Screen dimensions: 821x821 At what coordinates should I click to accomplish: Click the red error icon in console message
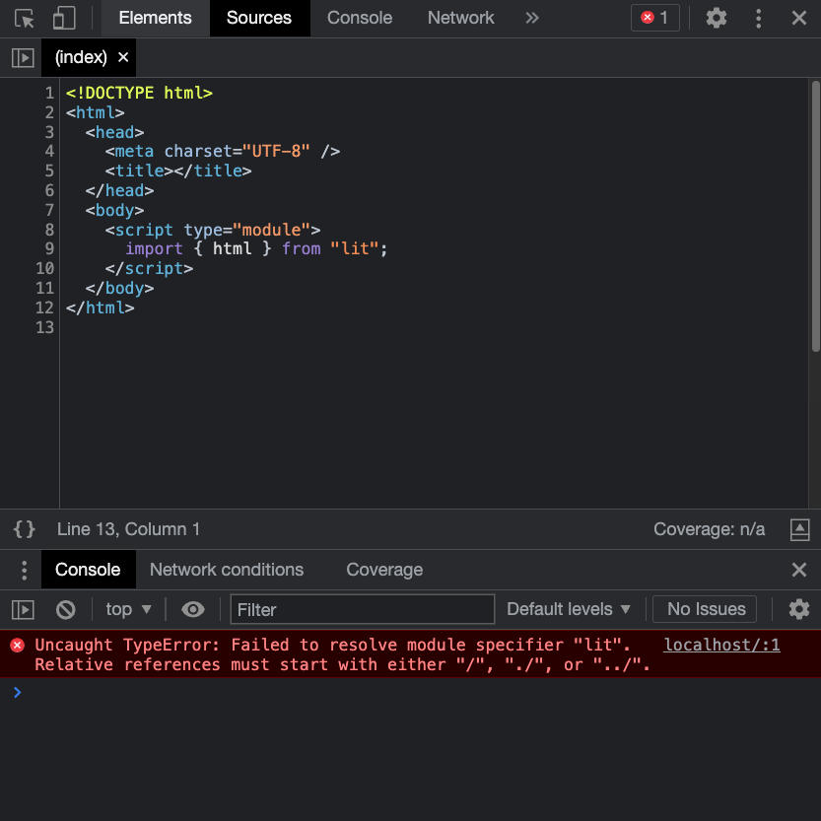pyautogui.click(x=18, y=645)
